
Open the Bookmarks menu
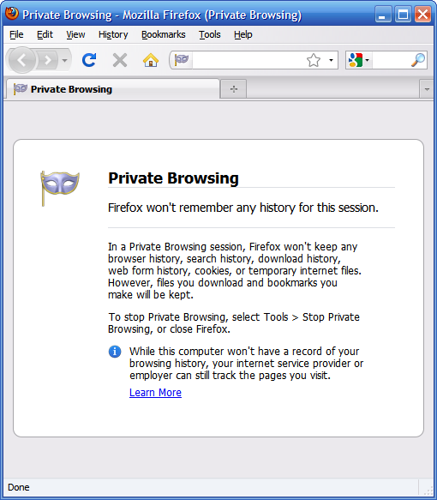(164, 34)
